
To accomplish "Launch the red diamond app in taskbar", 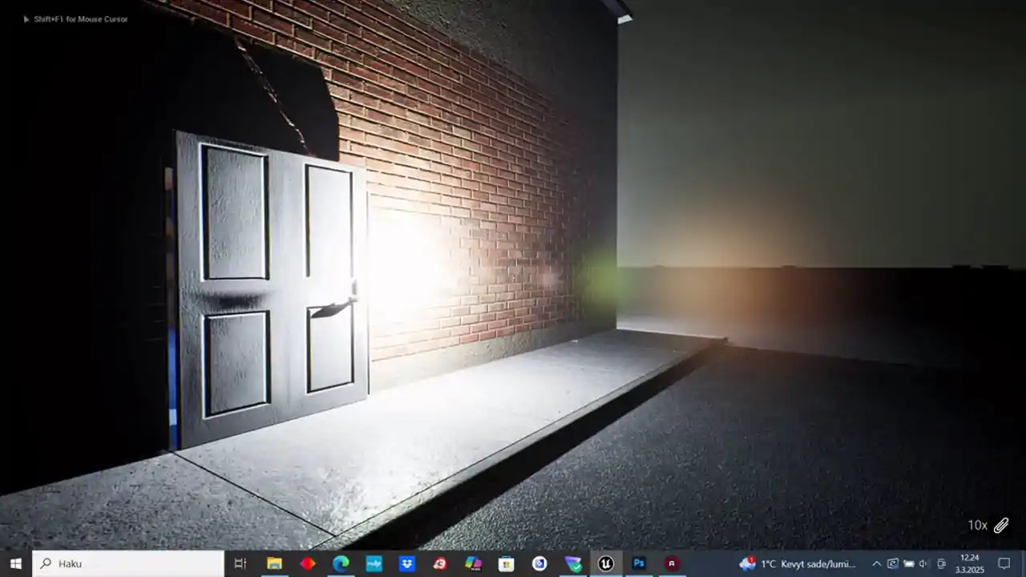I will [308, 563].
